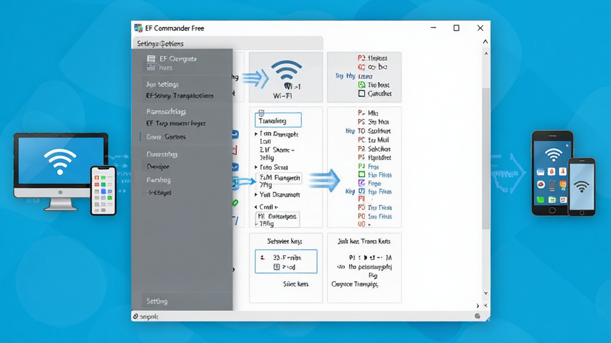Open 'Setting' at the sidebar bottom
Screen dimensions: 611x343
[157, 301]
